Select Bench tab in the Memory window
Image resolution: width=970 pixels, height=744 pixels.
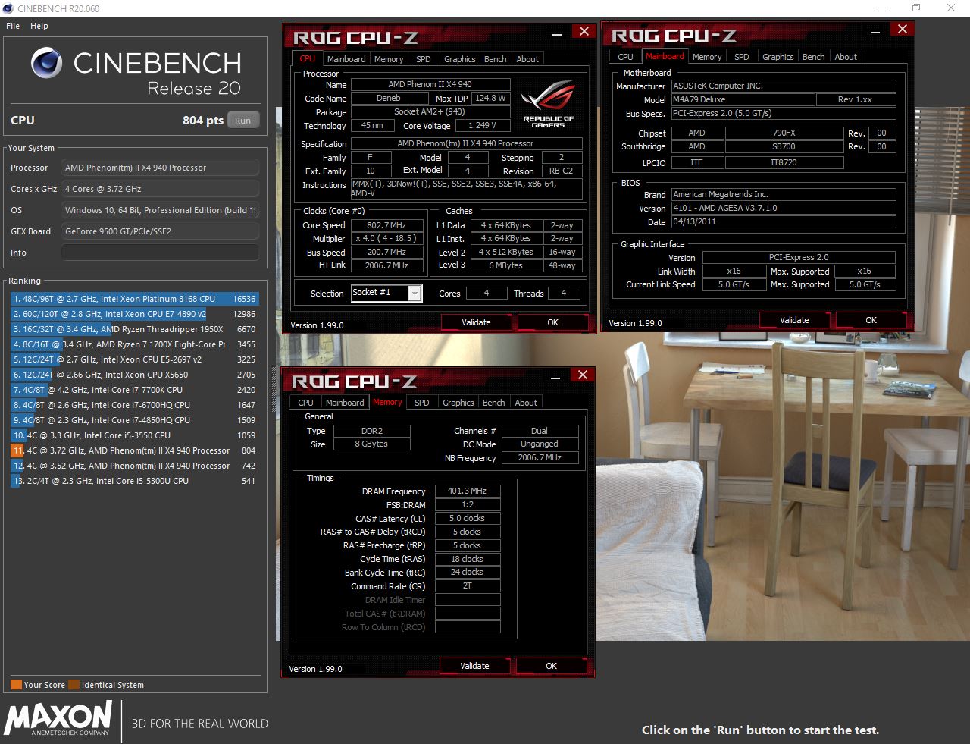click(x=494, y=403)
